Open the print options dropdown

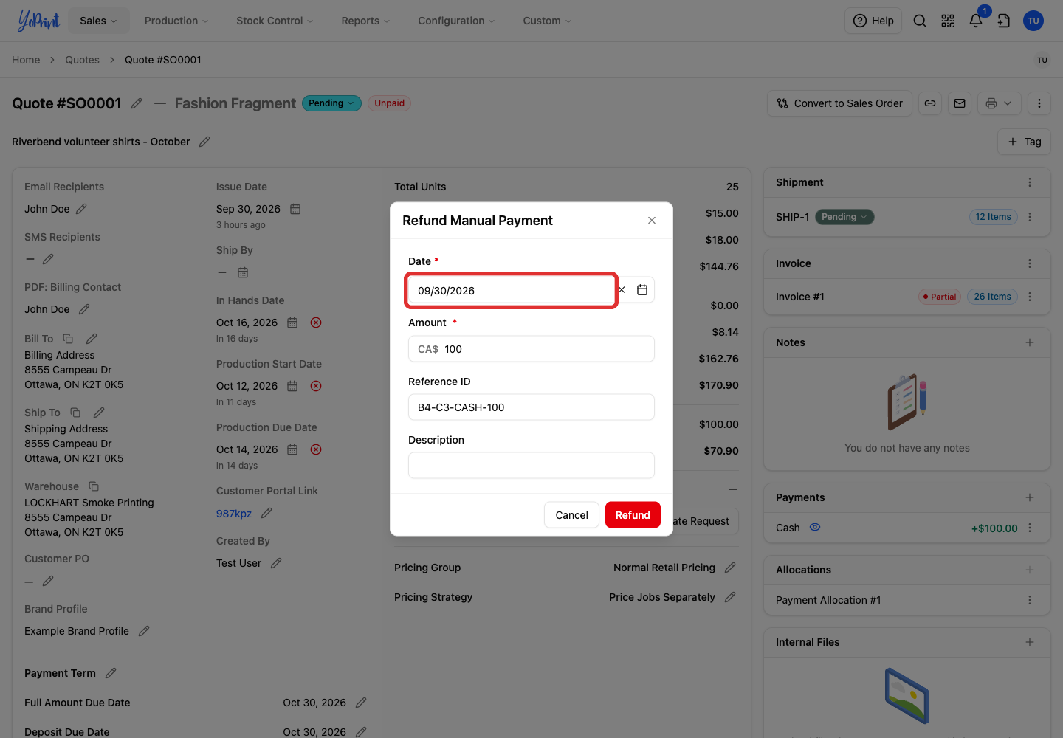(1000, 103)
